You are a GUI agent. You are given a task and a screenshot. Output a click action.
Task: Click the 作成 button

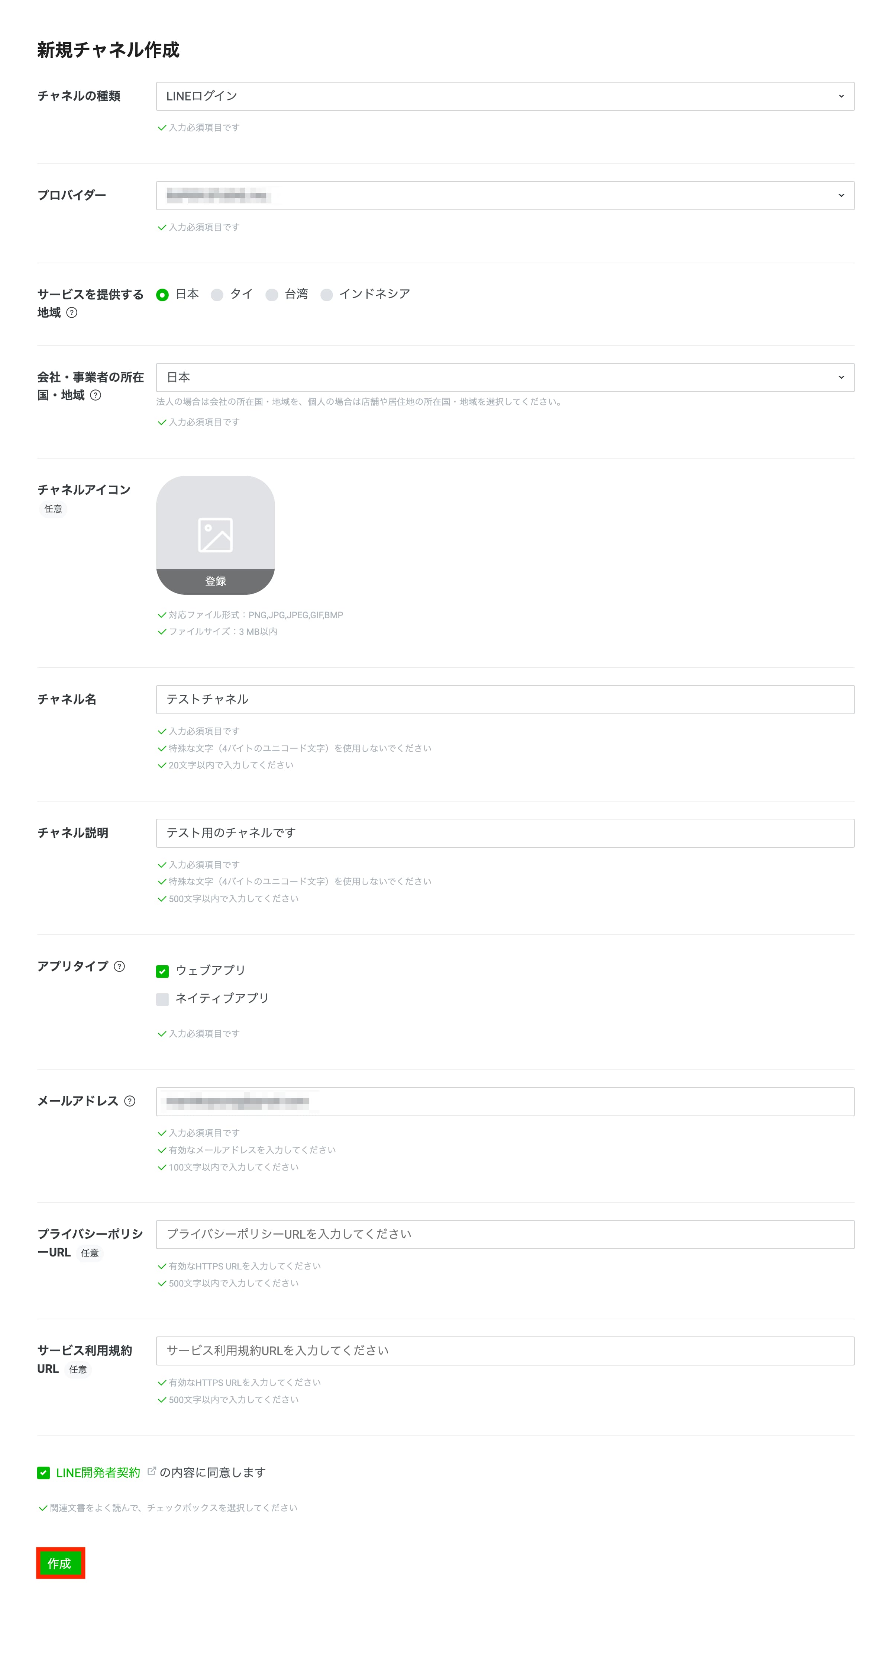pyautogui.click(x=60, y=1563)
